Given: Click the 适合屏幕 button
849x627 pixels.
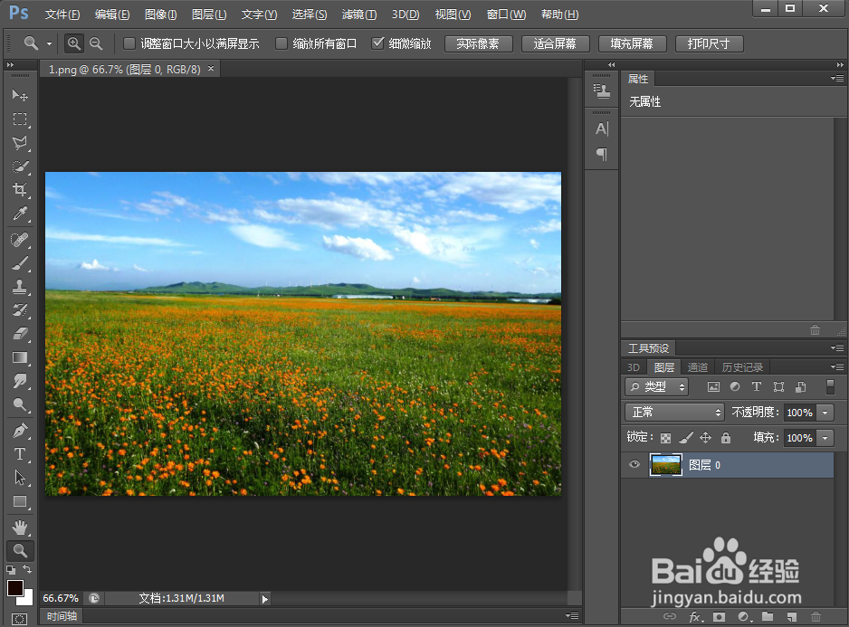Looking at the screenshot, I should pos(555,43).
